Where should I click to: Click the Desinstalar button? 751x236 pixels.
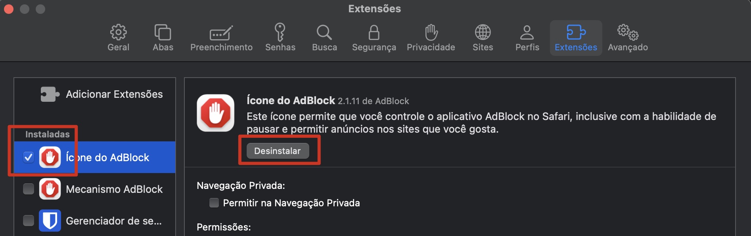pos(278,151)
